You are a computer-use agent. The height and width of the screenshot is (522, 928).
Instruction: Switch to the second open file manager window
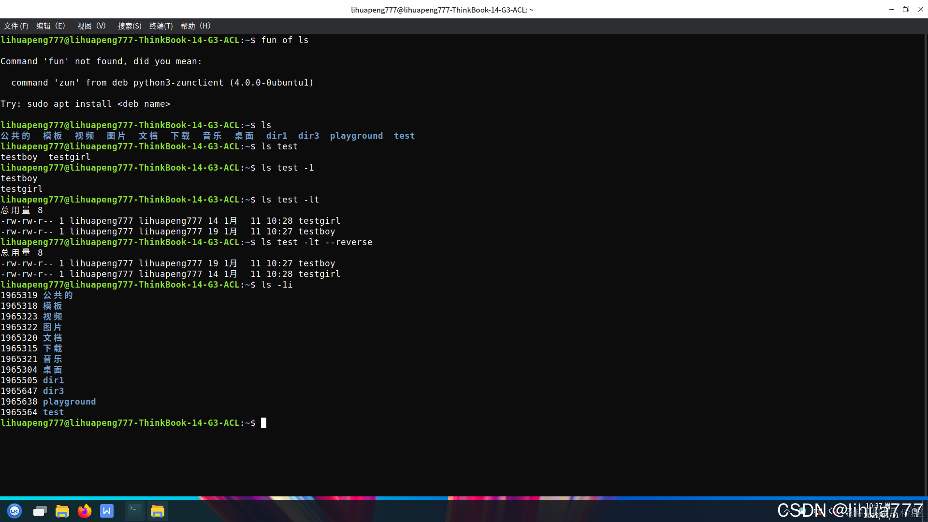coord(158,511)
